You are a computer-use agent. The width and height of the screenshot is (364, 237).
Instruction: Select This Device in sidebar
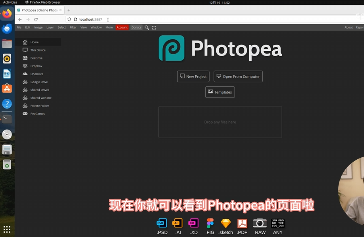(x=38, y=50)
